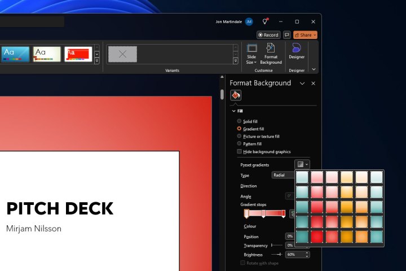Open the Preset gradients dropdown
406x271 pixels.
[302, 164]
